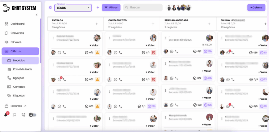Click the purple plus icon next to Pipeline selector
This screenshot has height=132, width=269.
point(98,8)
